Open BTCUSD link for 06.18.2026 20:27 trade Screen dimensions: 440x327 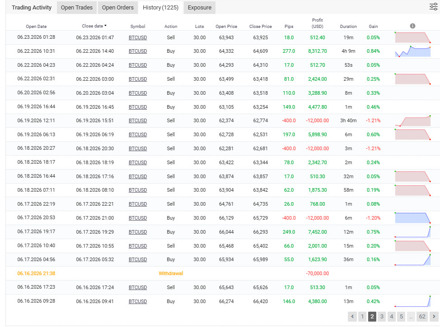click(138, 148)
